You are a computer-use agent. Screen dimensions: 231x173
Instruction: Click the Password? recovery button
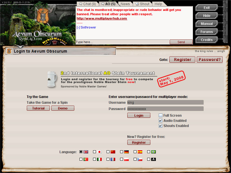pyautogui.click(x=210, y=59)
